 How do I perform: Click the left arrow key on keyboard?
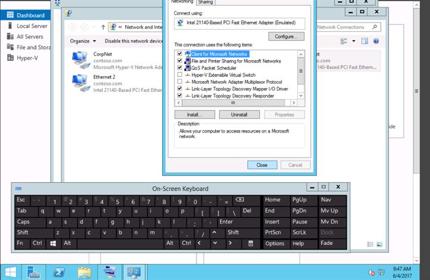199,243
